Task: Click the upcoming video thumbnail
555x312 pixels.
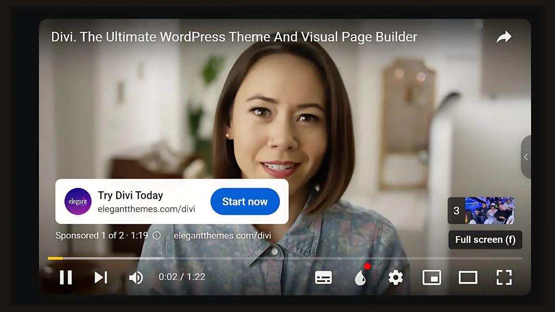Action: (490, 211)
